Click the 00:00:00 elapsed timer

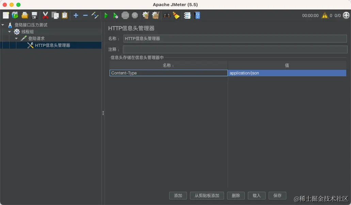click(310, 15)
